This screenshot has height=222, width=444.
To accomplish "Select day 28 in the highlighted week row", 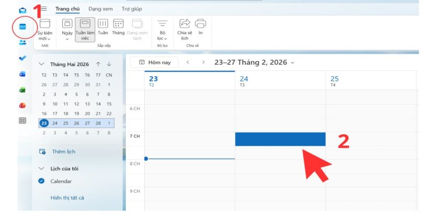I will point(98,123).
